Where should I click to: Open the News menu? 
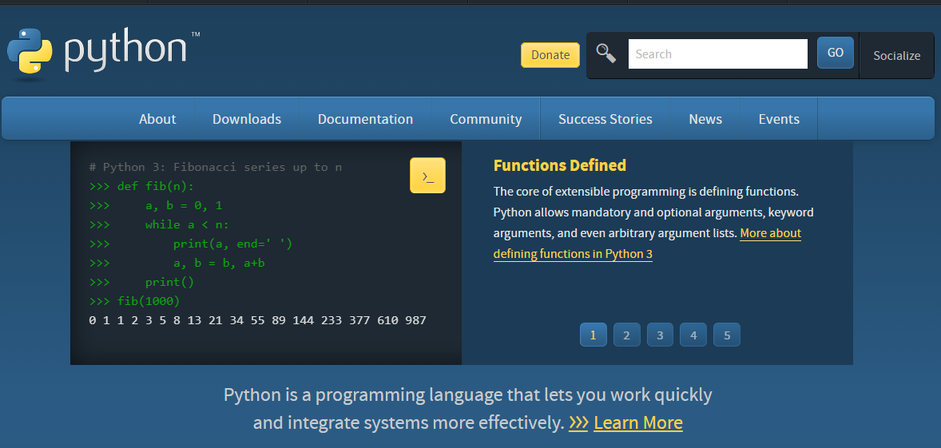click(705, 119)
